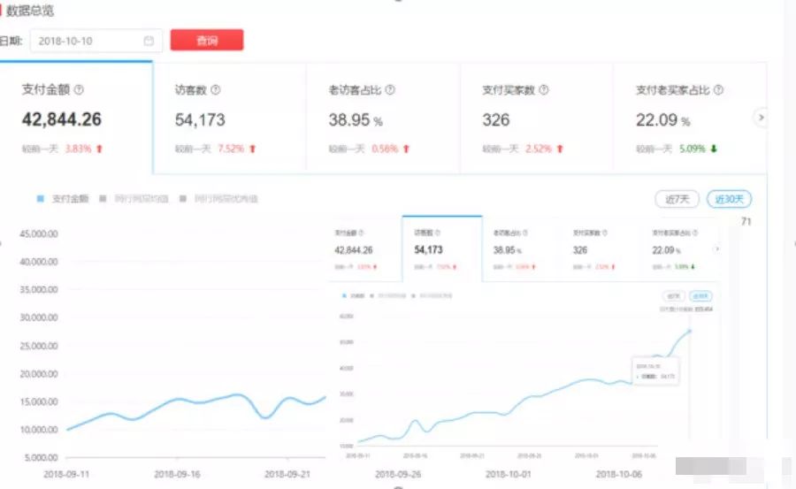Click the help icon beside 支付买家数
Viewport: 796px width, 489px height.
544,89
